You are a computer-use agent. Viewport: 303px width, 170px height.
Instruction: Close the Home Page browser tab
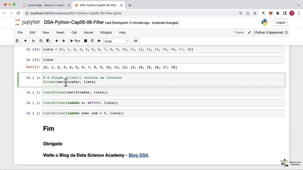pyautogui.click(x=69, y=5)
